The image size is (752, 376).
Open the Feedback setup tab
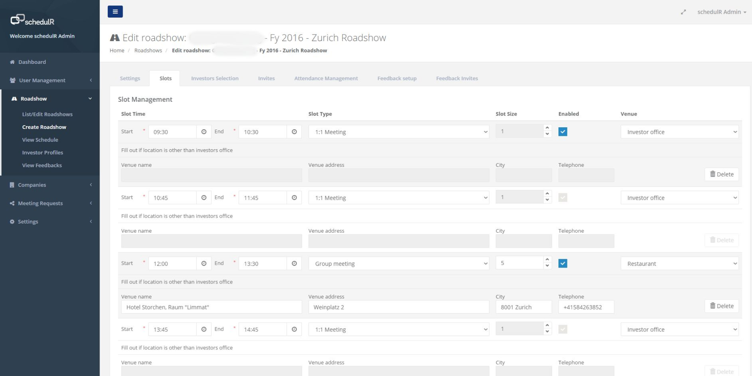pos(397,78)
